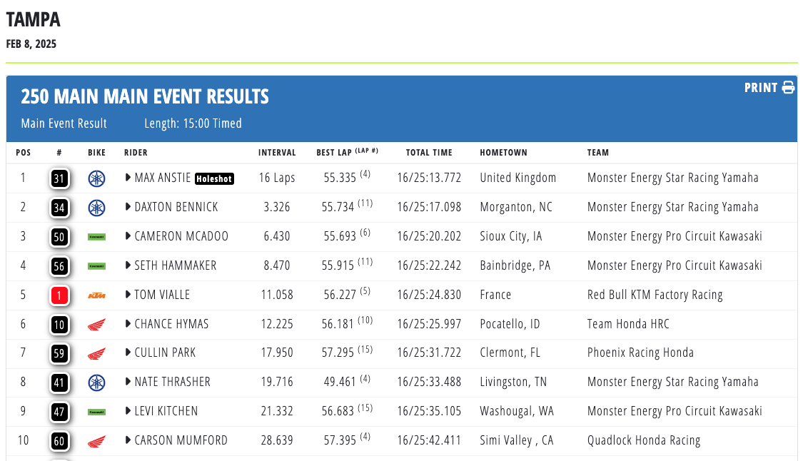Click TOTAL TIME column header
Screen dimensions: 803x461
coord(429,153)
